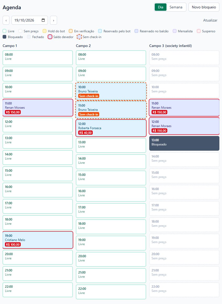Select the 16:00 Sem preço slot in Campo 3
The image size is (222, 304).
184,192
